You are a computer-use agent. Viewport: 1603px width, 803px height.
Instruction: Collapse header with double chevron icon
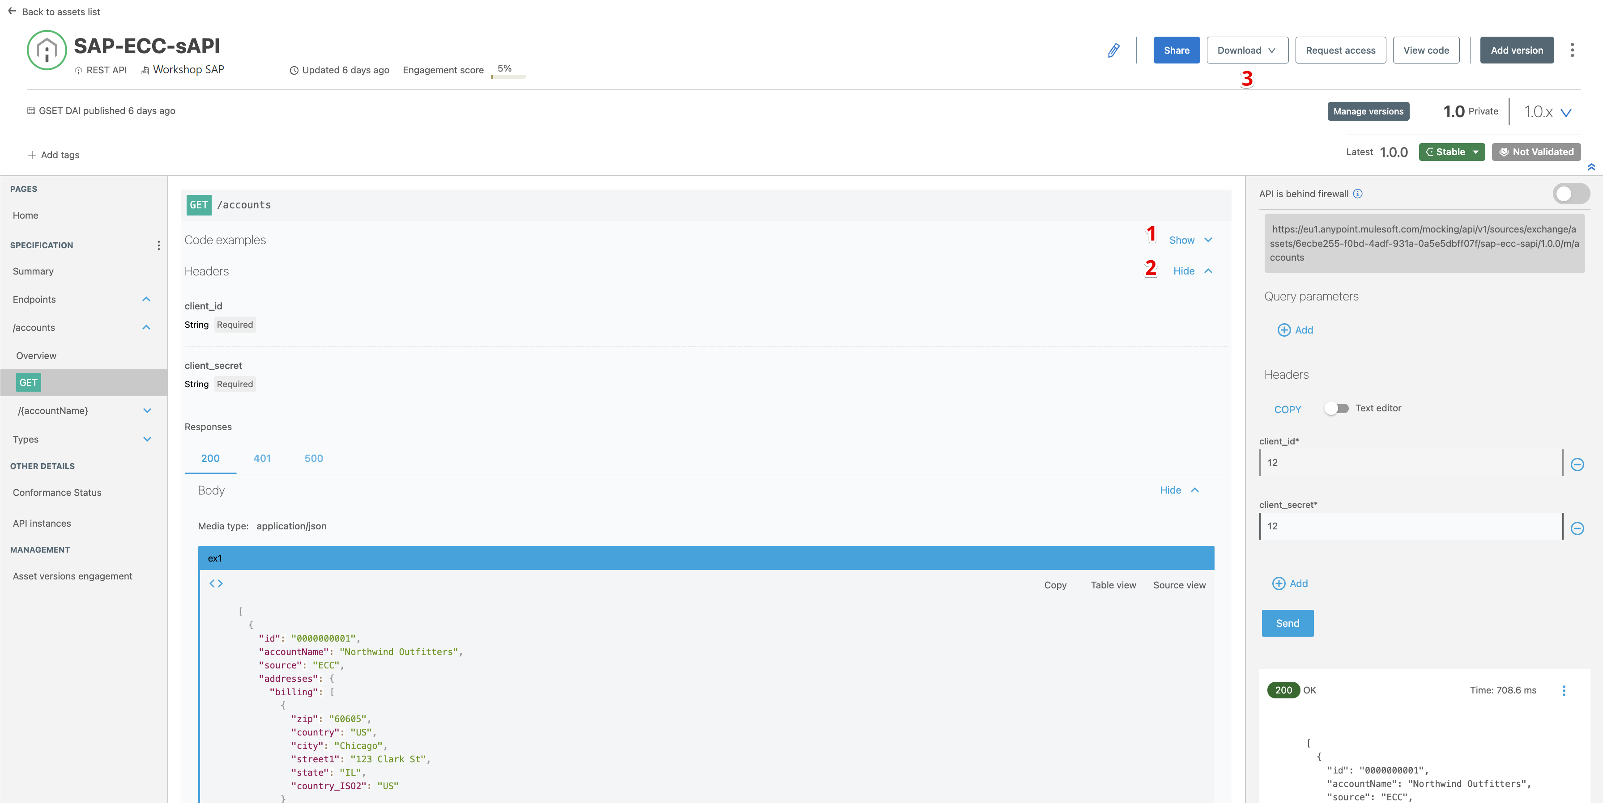click(x=1591, y=167)
